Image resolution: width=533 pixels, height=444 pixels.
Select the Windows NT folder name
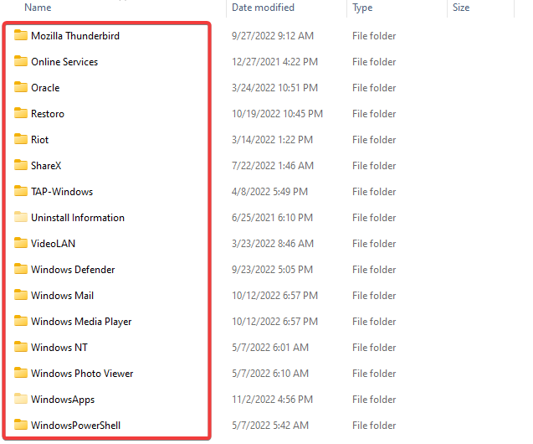59,348
